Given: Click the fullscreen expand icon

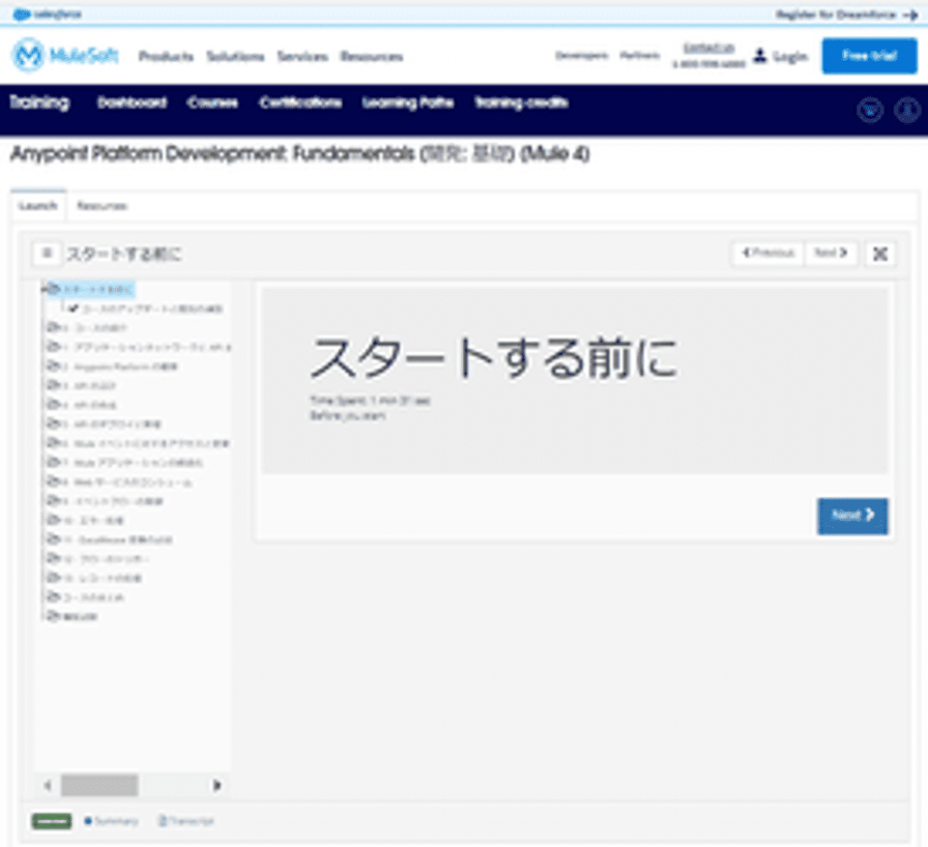Looking at the screenshot, I should [879, 254].
